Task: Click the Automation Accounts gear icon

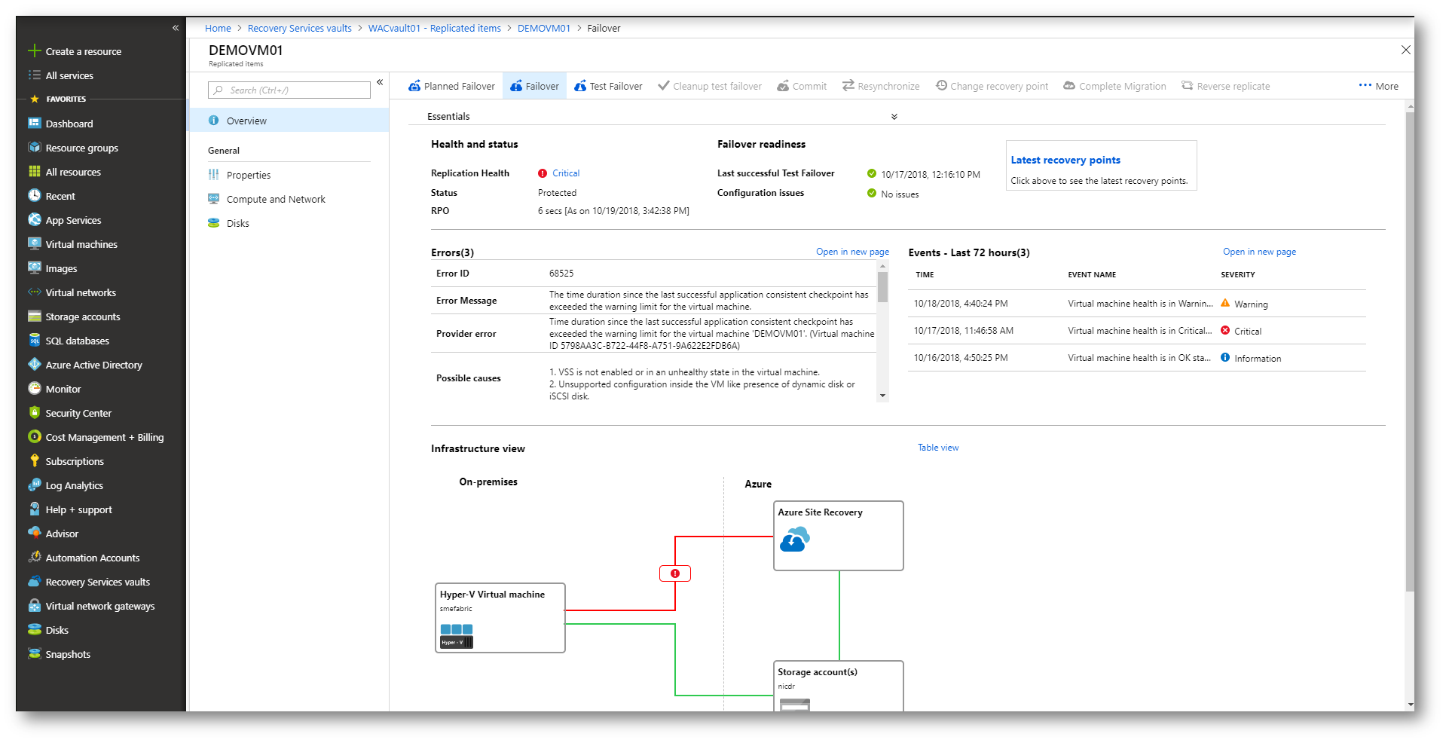Action: 34,558
